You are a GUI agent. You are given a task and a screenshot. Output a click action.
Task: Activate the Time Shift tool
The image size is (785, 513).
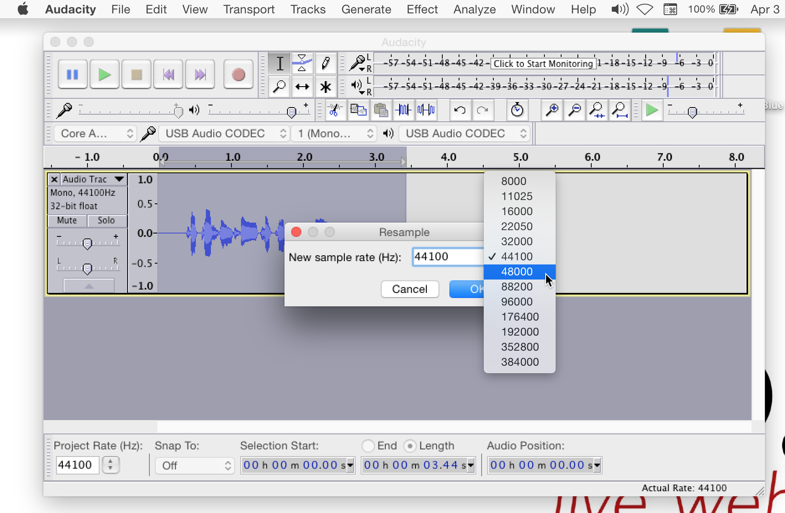[302, 87]
